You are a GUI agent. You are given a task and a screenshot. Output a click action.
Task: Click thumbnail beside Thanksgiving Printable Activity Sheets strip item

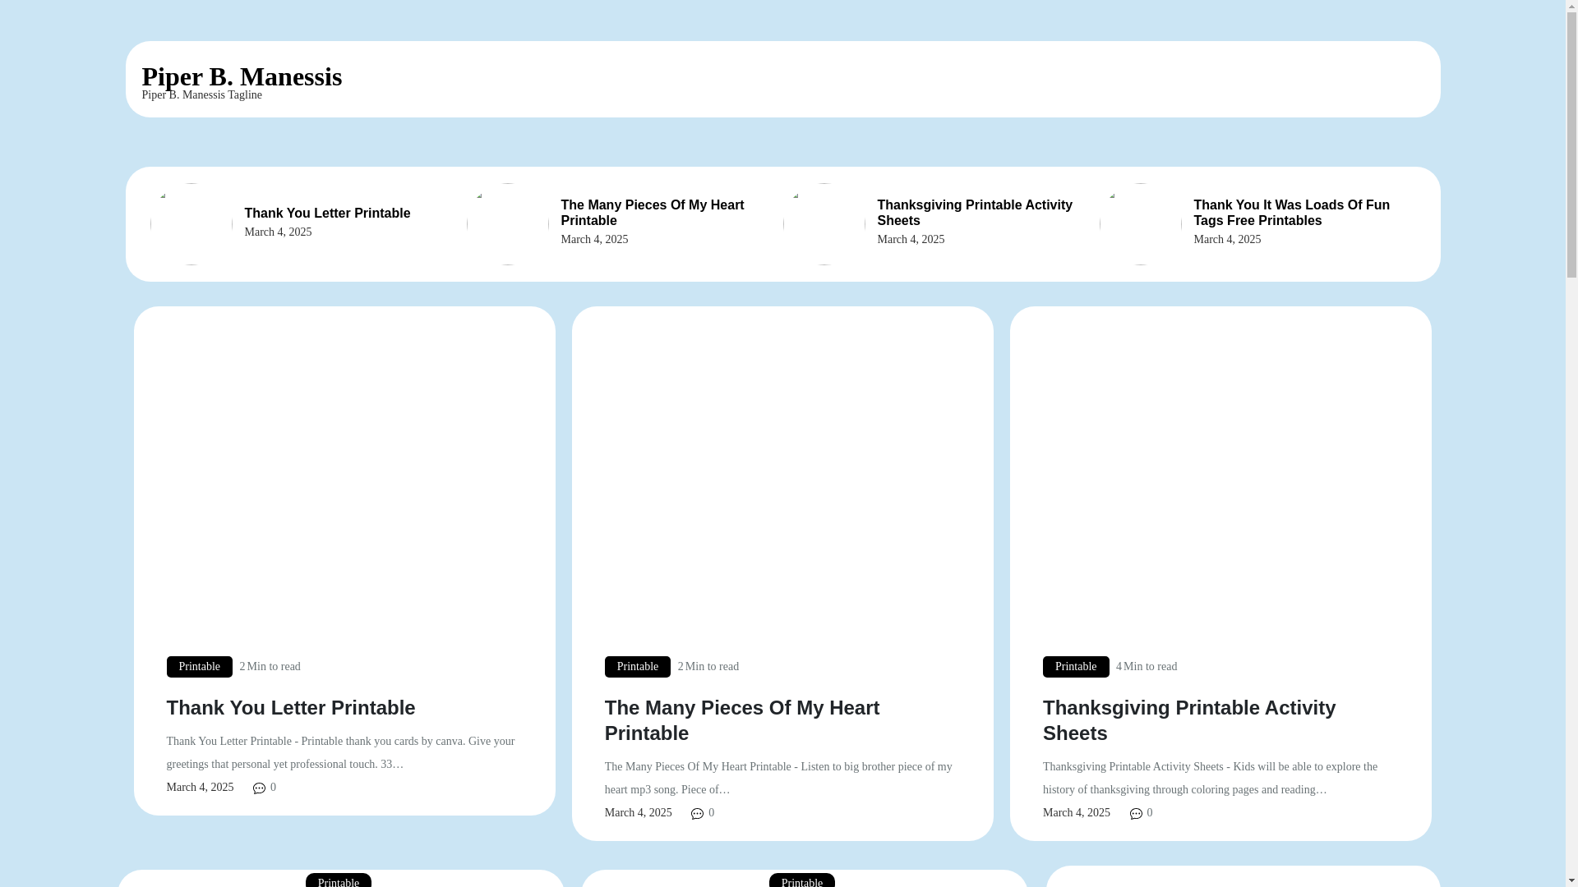coord(824,224)
